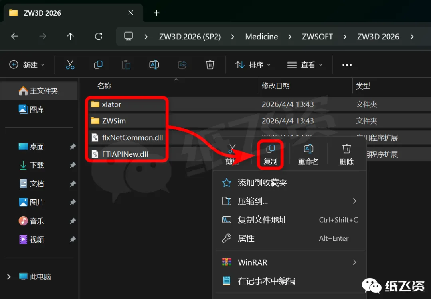
Task: Open a new tab with plus button
Action: (x=157, y=13)
